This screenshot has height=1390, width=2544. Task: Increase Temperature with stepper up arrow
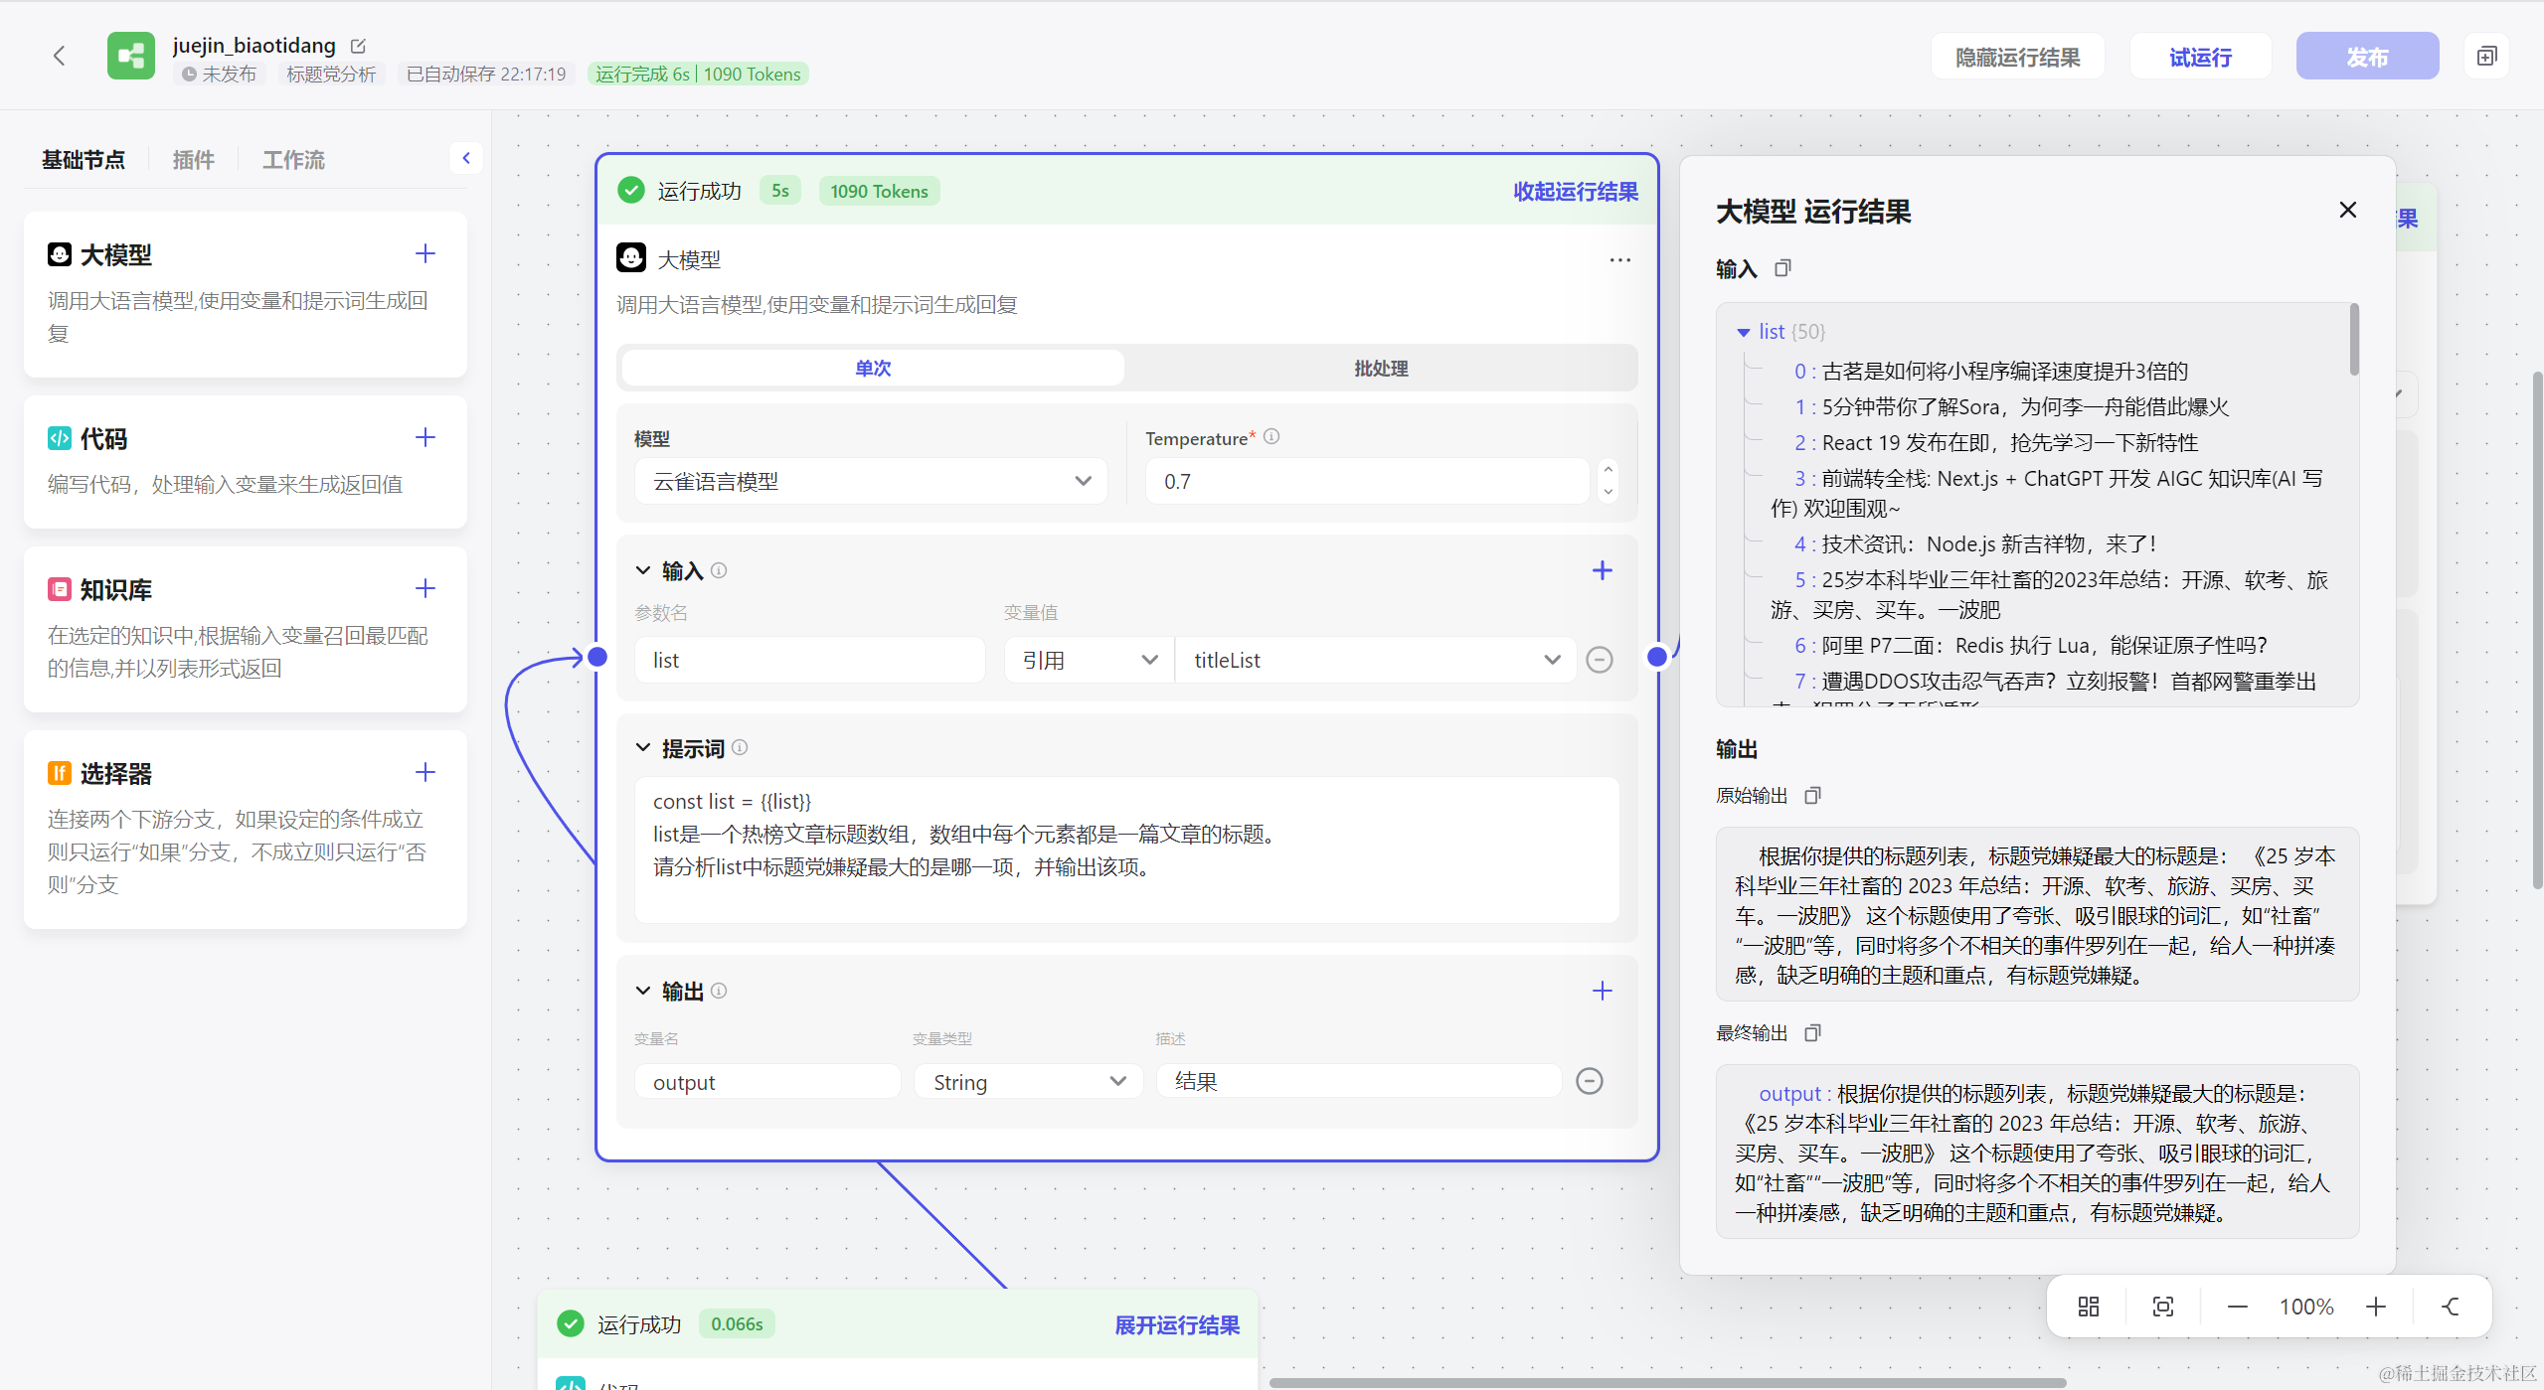click(x=1608, y=469)
